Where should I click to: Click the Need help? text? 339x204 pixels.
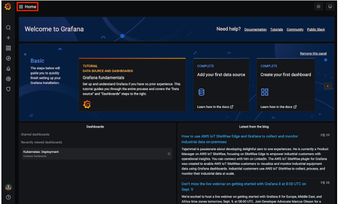tap(229, 29)
